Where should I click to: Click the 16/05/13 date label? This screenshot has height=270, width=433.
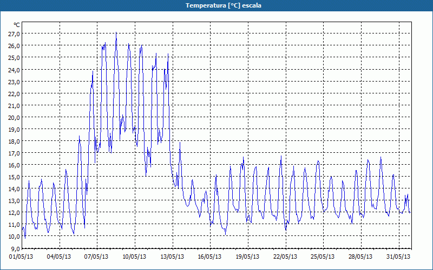click(x=209, y=256)
